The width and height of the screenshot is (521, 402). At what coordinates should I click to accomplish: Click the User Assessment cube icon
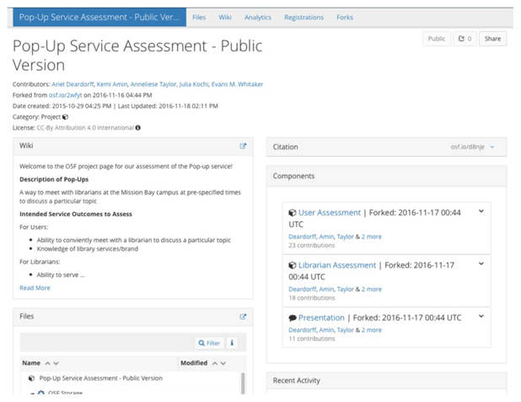[x=293, y=213]
